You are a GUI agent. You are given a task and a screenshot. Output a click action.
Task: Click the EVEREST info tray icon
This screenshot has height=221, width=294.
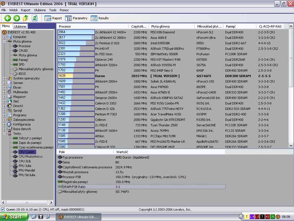(278, 217)
